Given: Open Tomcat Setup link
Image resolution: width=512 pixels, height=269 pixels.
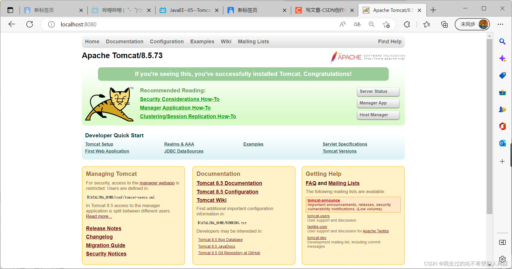Looking at the screenshot, I should pyautogui.click(x=99, y=144).
